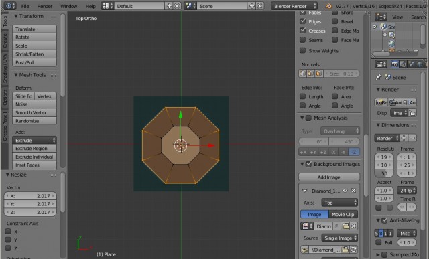Viewport: 429px width, 259px height.
Task: Click the normals Size 0.10 slider
Action: 341,74
